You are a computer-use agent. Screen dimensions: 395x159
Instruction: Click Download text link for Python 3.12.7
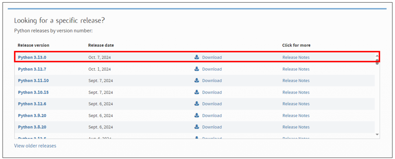tap(212, 69)
